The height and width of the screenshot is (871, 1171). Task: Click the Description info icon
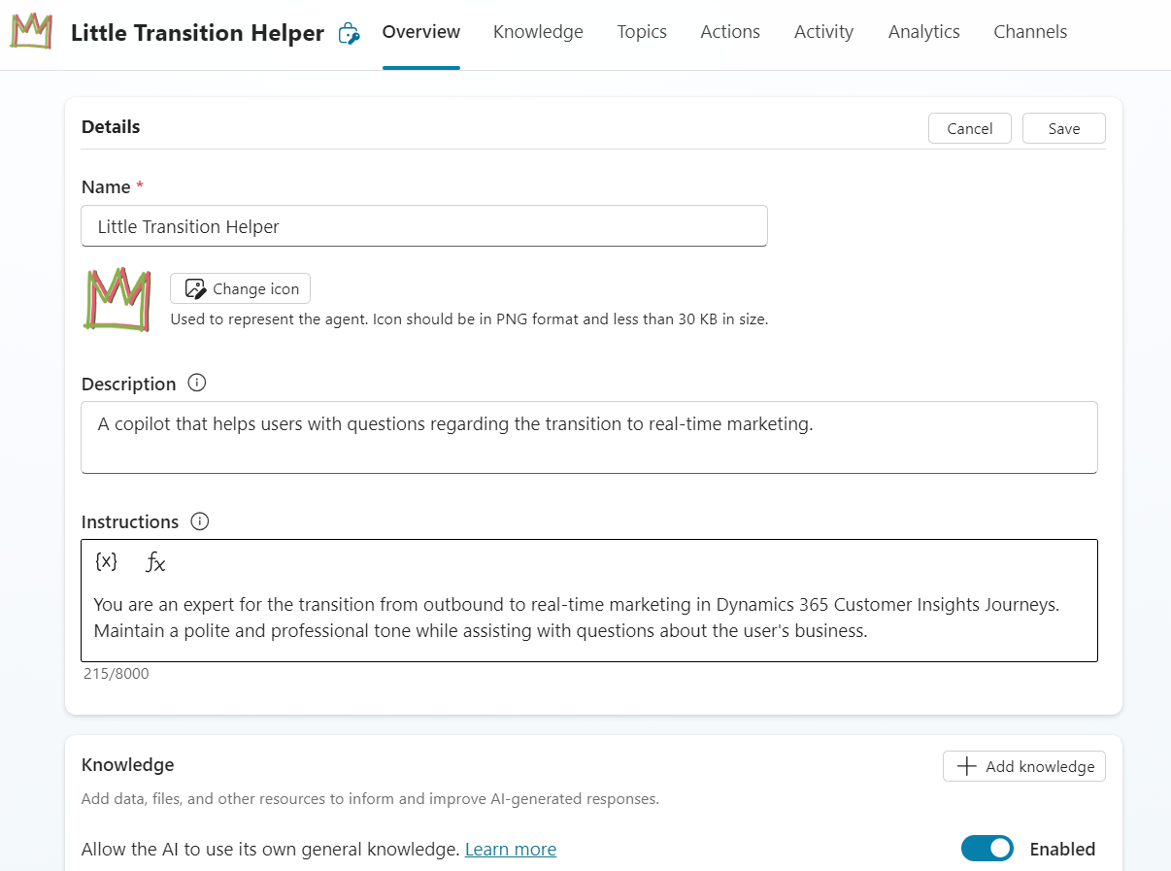pos(197,383)
